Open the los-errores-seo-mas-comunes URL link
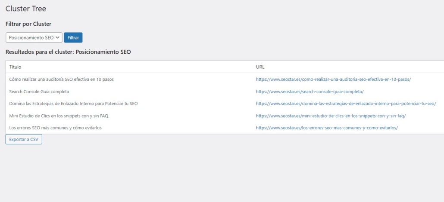444x202 pixels. [x=326, y=128]
